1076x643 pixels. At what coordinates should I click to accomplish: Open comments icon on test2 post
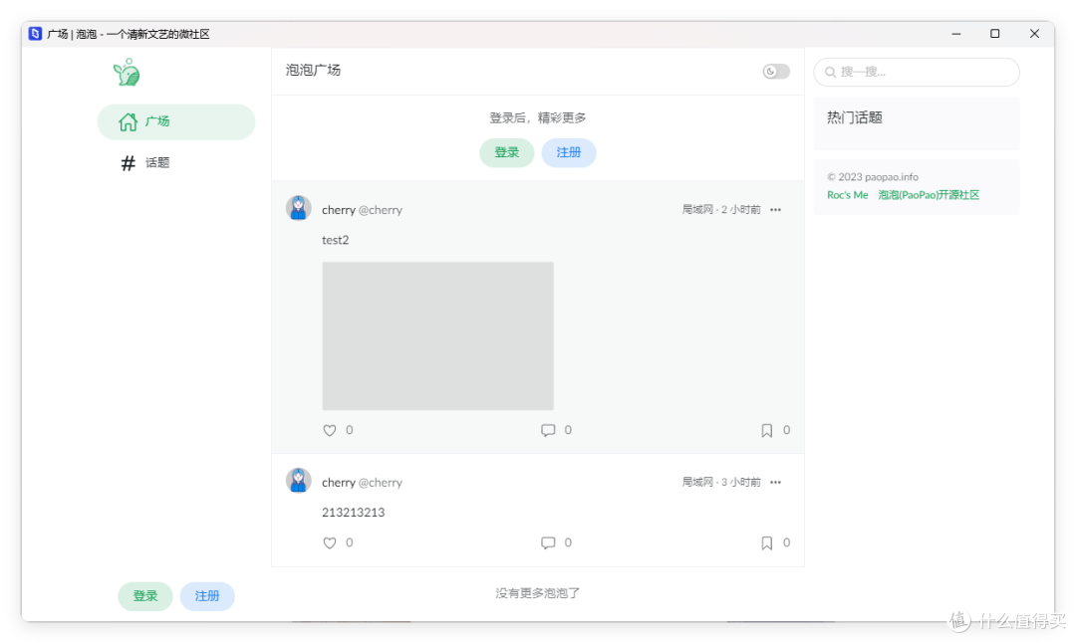click(x=548, y=431)
